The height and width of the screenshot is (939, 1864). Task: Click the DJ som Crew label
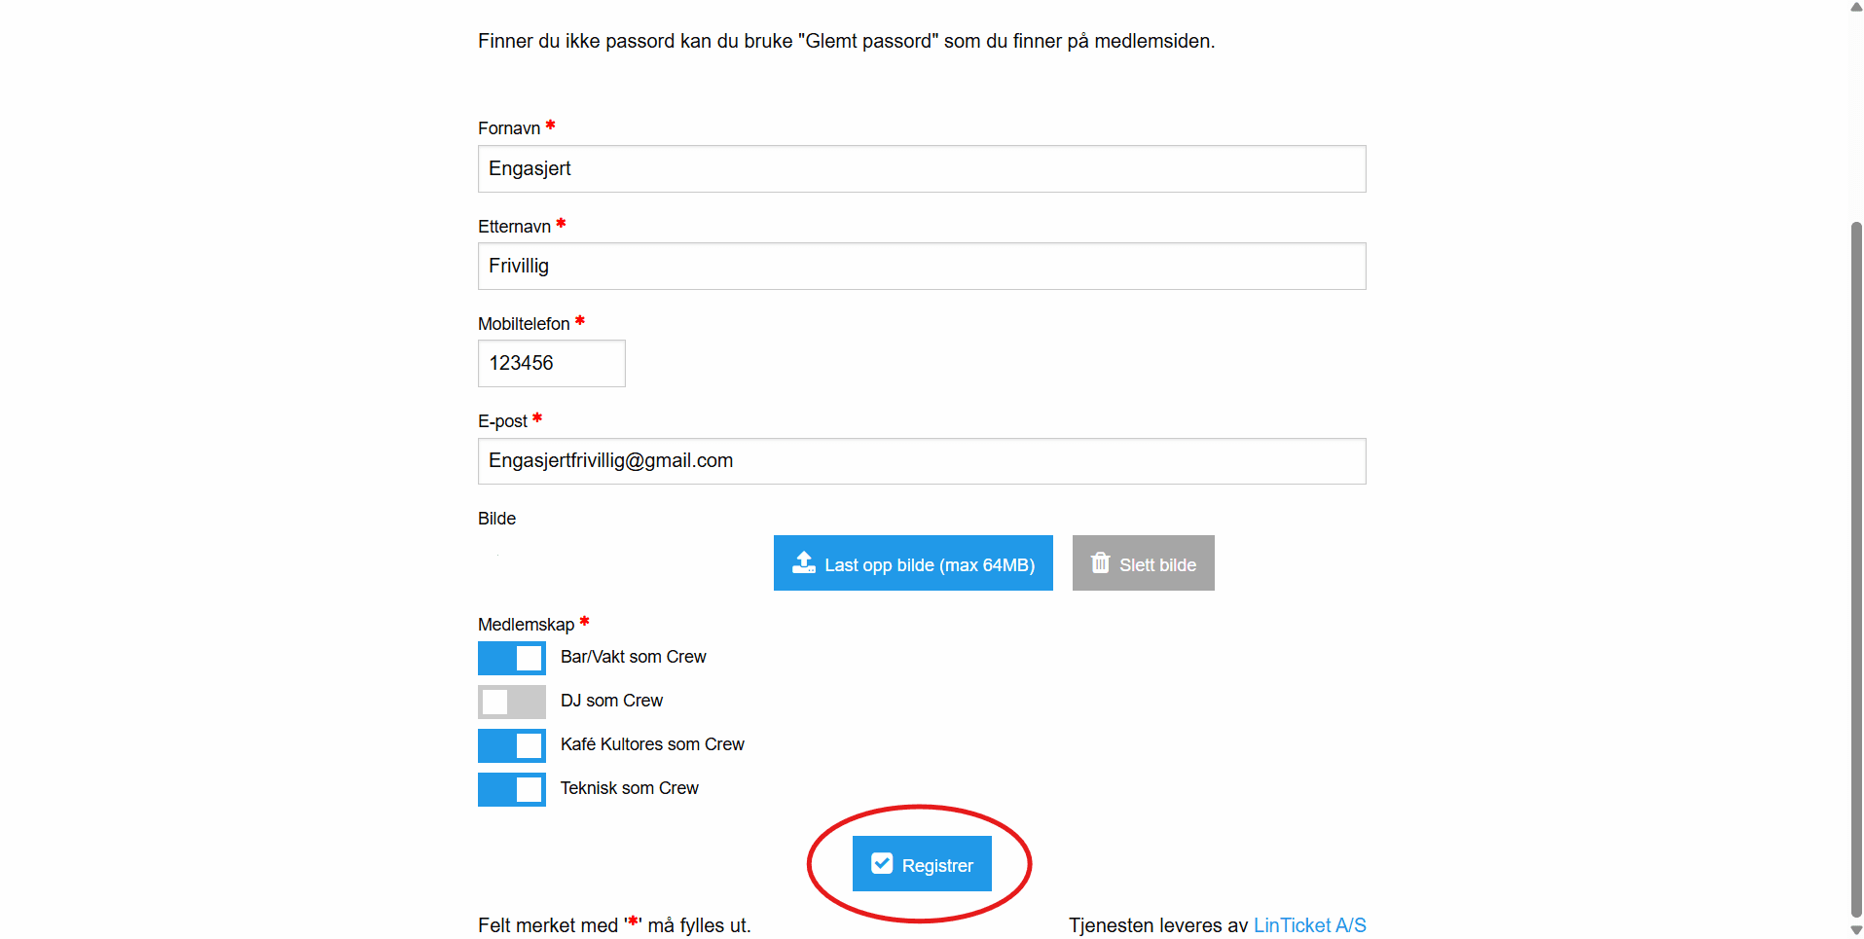point(611,701)
